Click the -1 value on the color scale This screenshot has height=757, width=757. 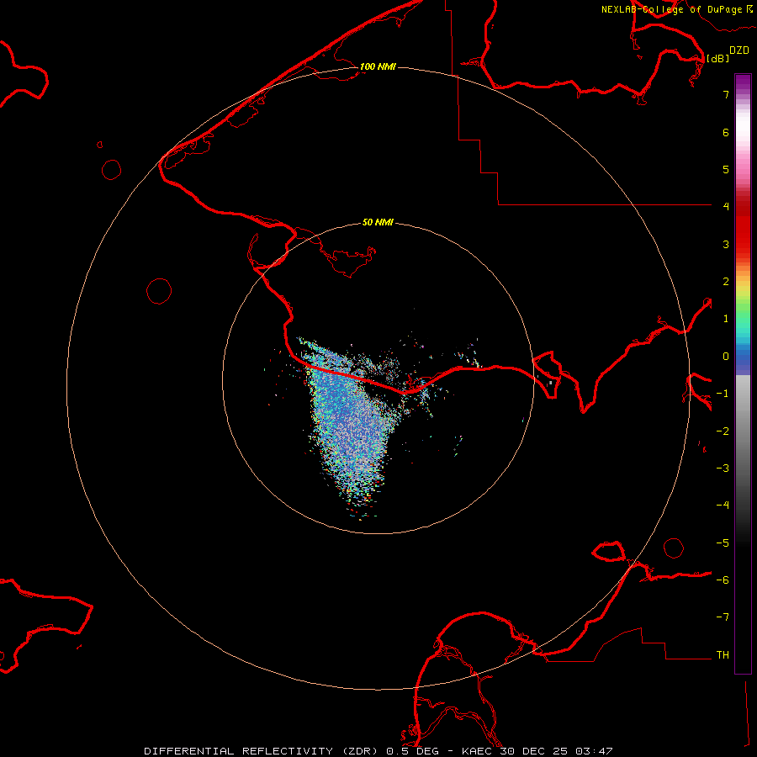[x=723, y=394]
